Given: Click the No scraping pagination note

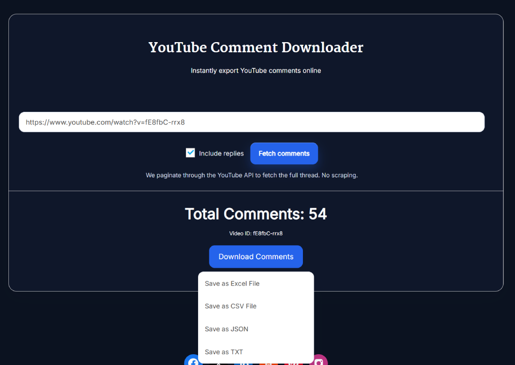Looking at the screenshot, I should (x=251, y=175).
